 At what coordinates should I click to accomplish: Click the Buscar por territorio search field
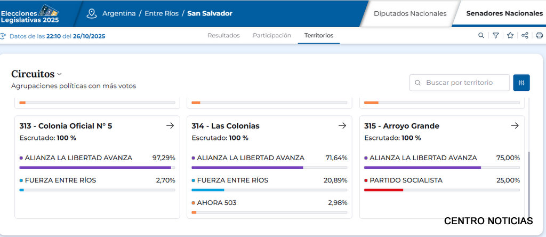tap(460, 83)
